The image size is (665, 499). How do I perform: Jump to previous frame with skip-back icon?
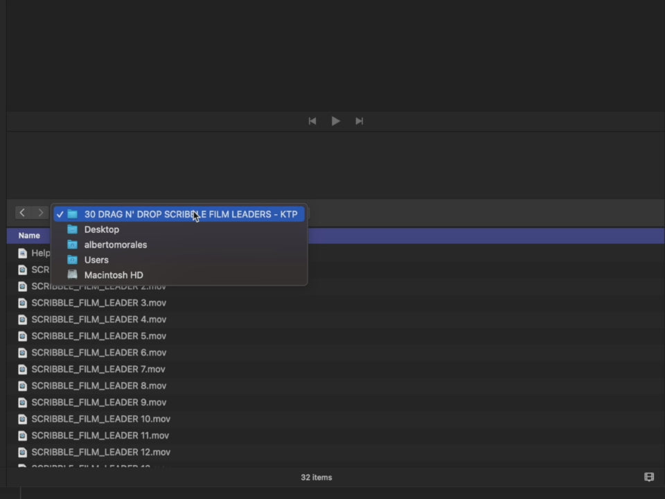[x=312, y=121]
